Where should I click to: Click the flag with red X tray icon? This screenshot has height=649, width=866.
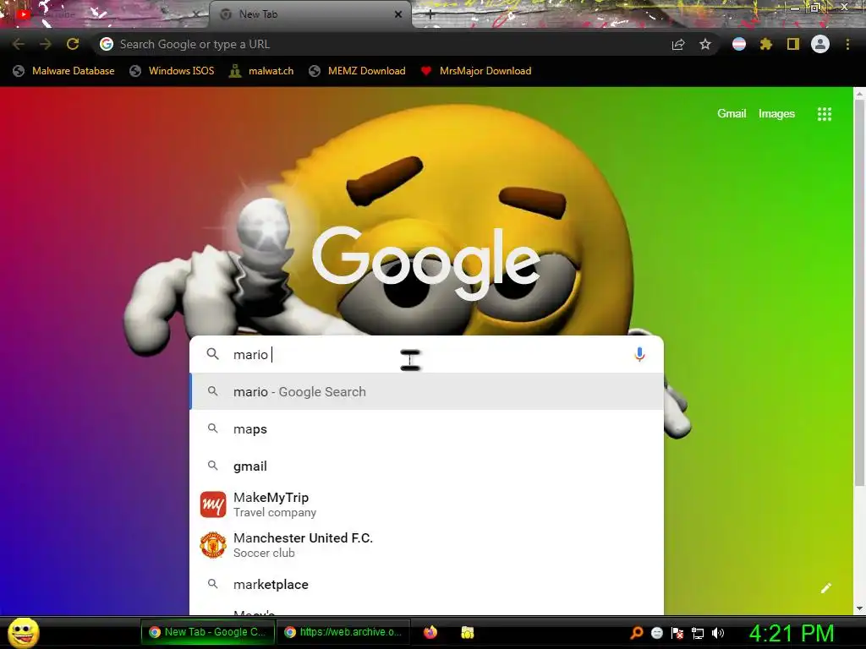pyautogui.click(x=677, y=633)
